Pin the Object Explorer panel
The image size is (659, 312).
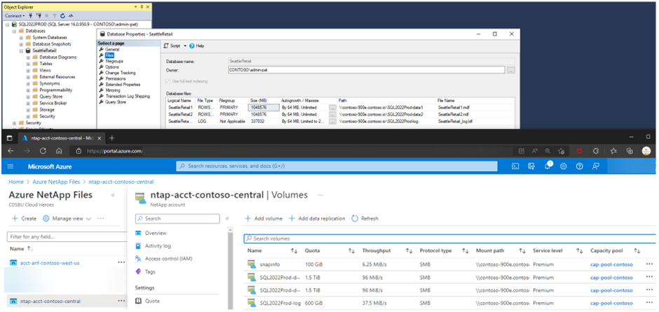[x=141, y=7]
